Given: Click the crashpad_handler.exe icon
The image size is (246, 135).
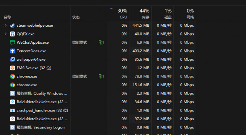Looking at the screenshot, I should click(x=12, y=110).
